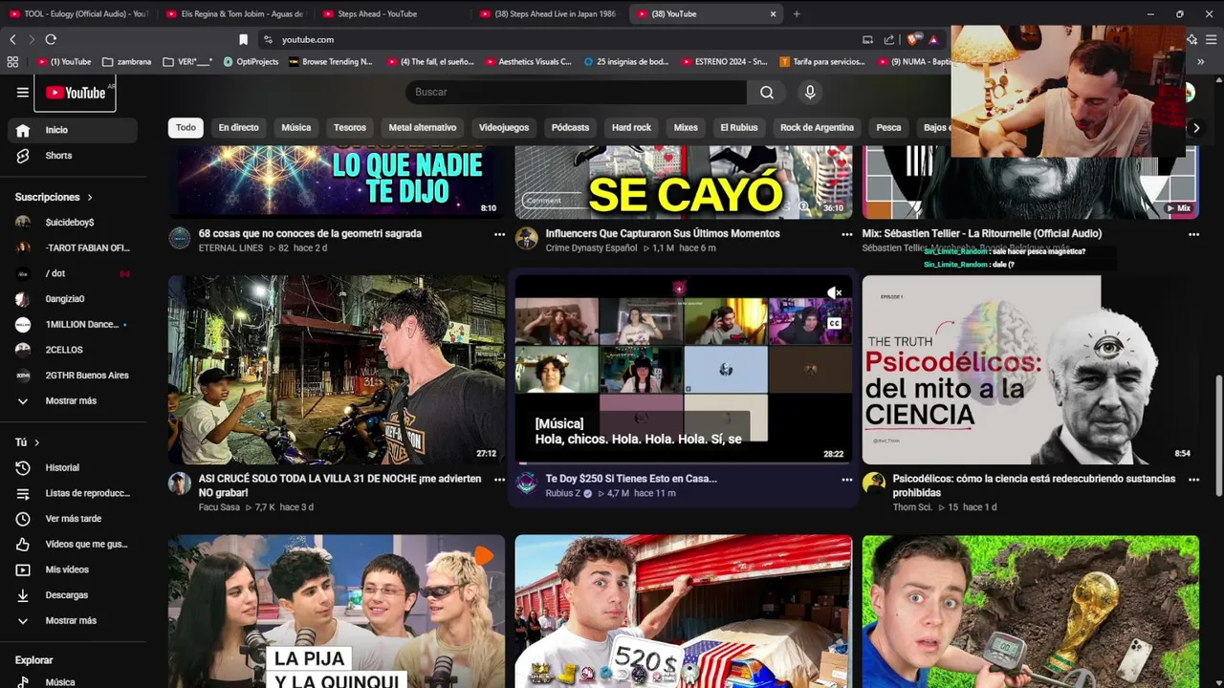Open the $uicideboy$ subscription

coord(69,222)
